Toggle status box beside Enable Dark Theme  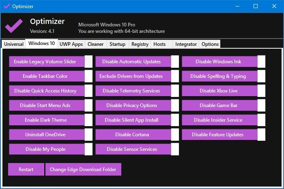[x=88, y=120]
